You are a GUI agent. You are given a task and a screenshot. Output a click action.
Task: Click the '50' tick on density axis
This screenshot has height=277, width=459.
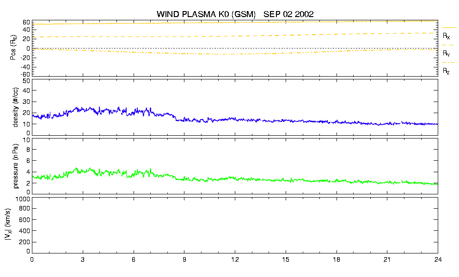(x=26, y=81)
